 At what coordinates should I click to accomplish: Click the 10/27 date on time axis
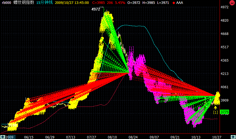(x=217, y=137)
